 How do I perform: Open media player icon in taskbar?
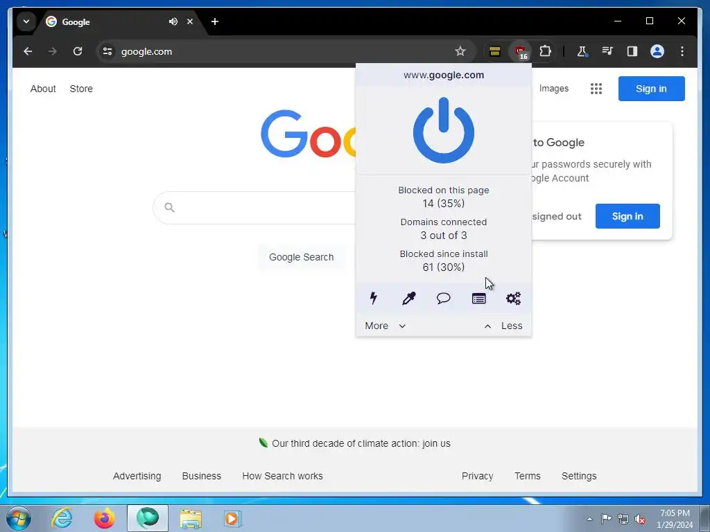click(x=233, y=518)
